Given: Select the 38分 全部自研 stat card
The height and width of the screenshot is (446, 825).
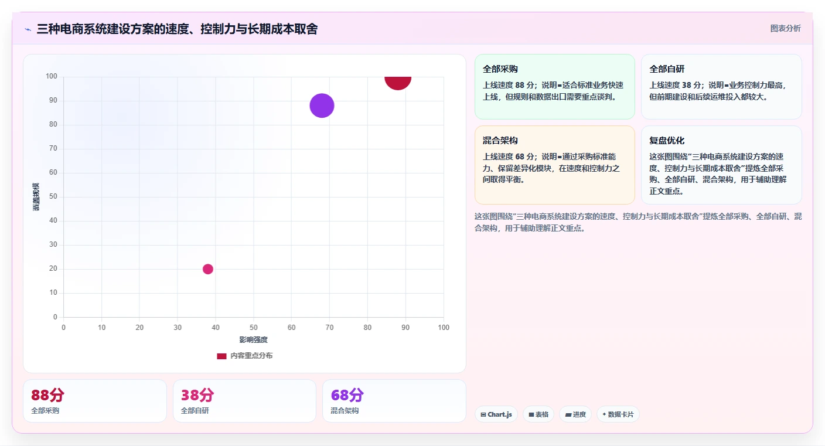Looking at the screenshot, I should [244, 401].
